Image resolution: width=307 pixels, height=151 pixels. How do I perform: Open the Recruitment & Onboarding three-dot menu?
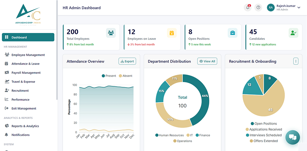(296, 61)
